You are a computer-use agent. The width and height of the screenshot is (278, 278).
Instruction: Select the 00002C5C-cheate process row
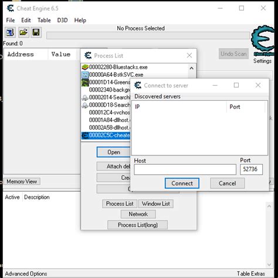[106, 135]
